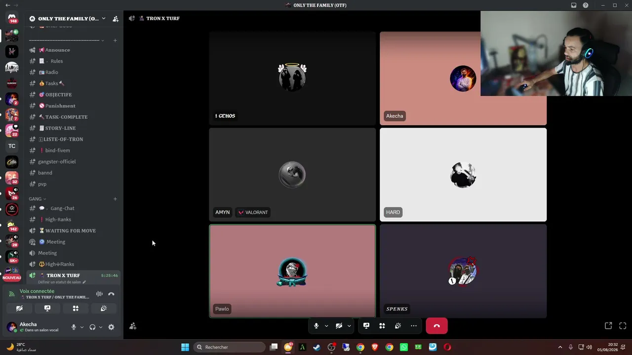
Task: Disconnect using the voice panel hang-up icon
Action: tap(111, 294)
